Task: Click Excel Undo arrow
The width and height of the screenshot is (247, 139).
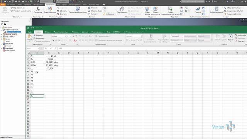Action: coord(31,28)
